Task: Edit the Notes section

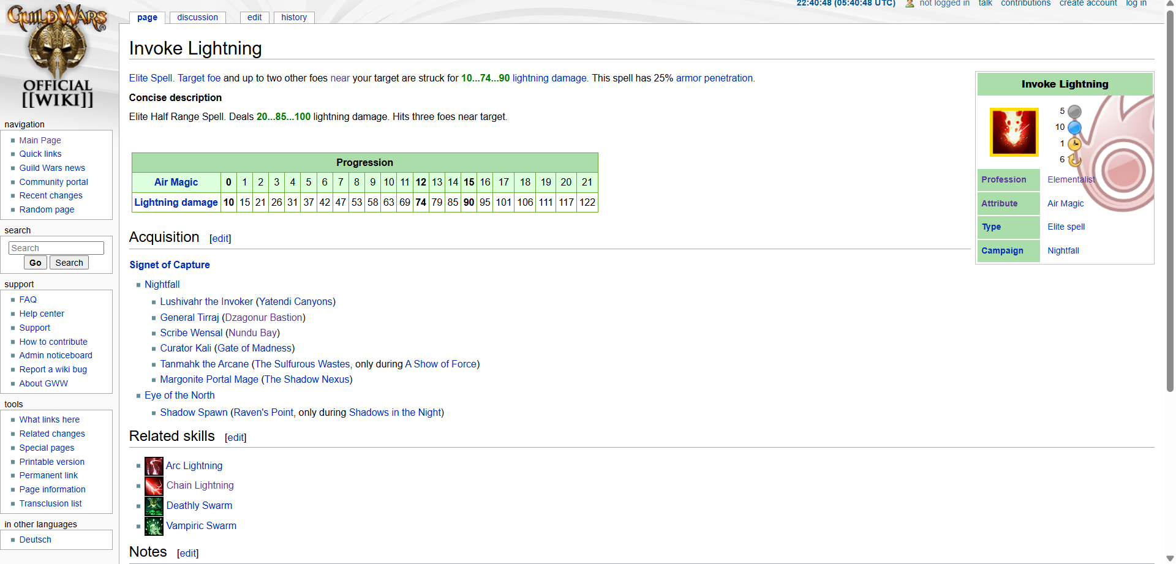Action: pos(187,553)
